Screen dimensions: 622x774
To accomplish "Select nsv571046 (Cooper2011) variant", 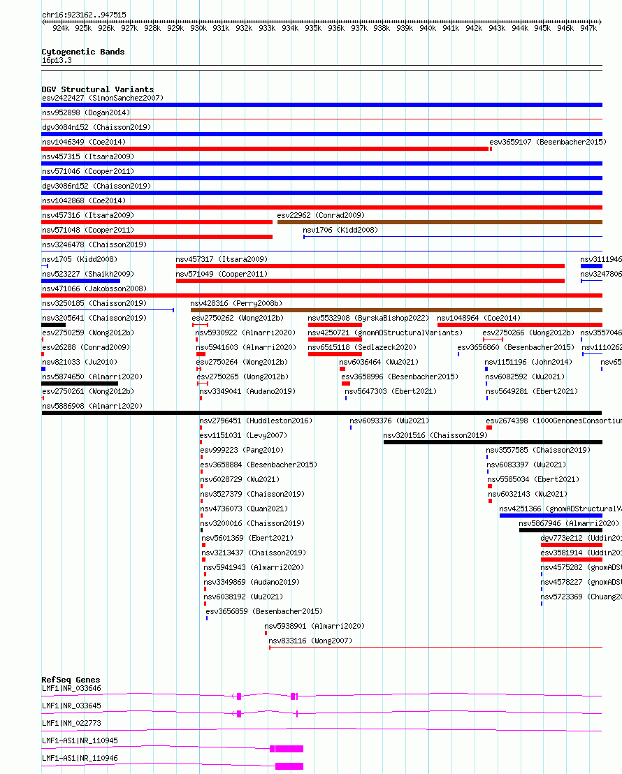I will pos(88,171).
